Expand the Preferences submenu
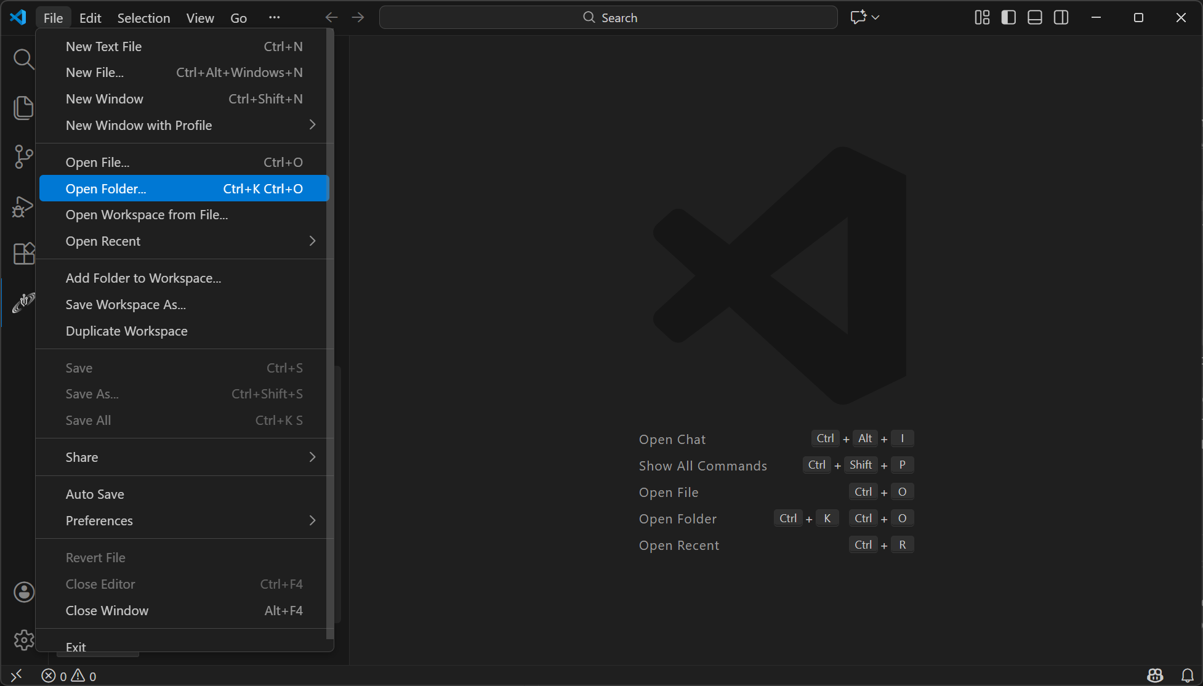The height and width of the screenshot is (686, 1203). click(184, 521)
